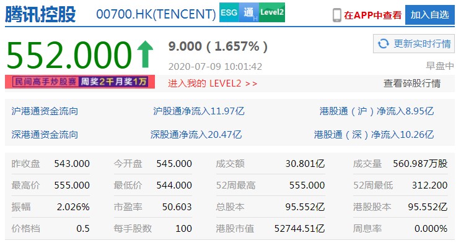Click the 成交额 label

[230, 164]
